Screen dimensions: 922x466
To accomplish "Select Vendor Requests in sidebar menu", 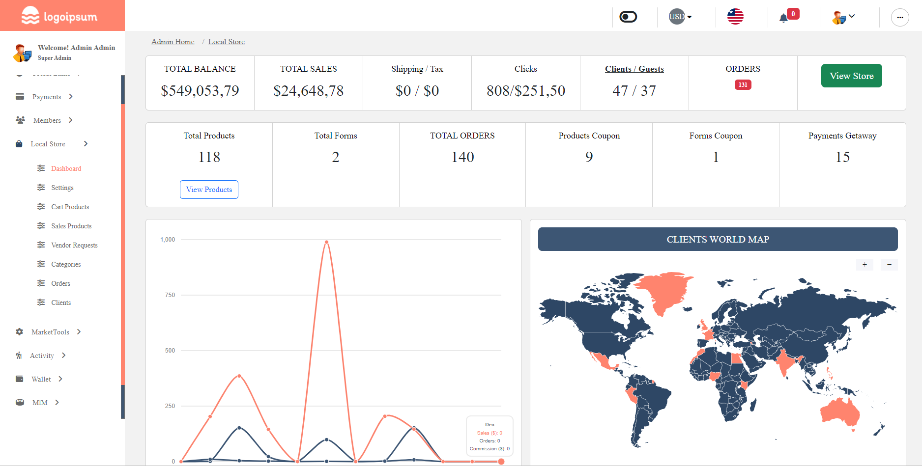I will click(75, 245).
